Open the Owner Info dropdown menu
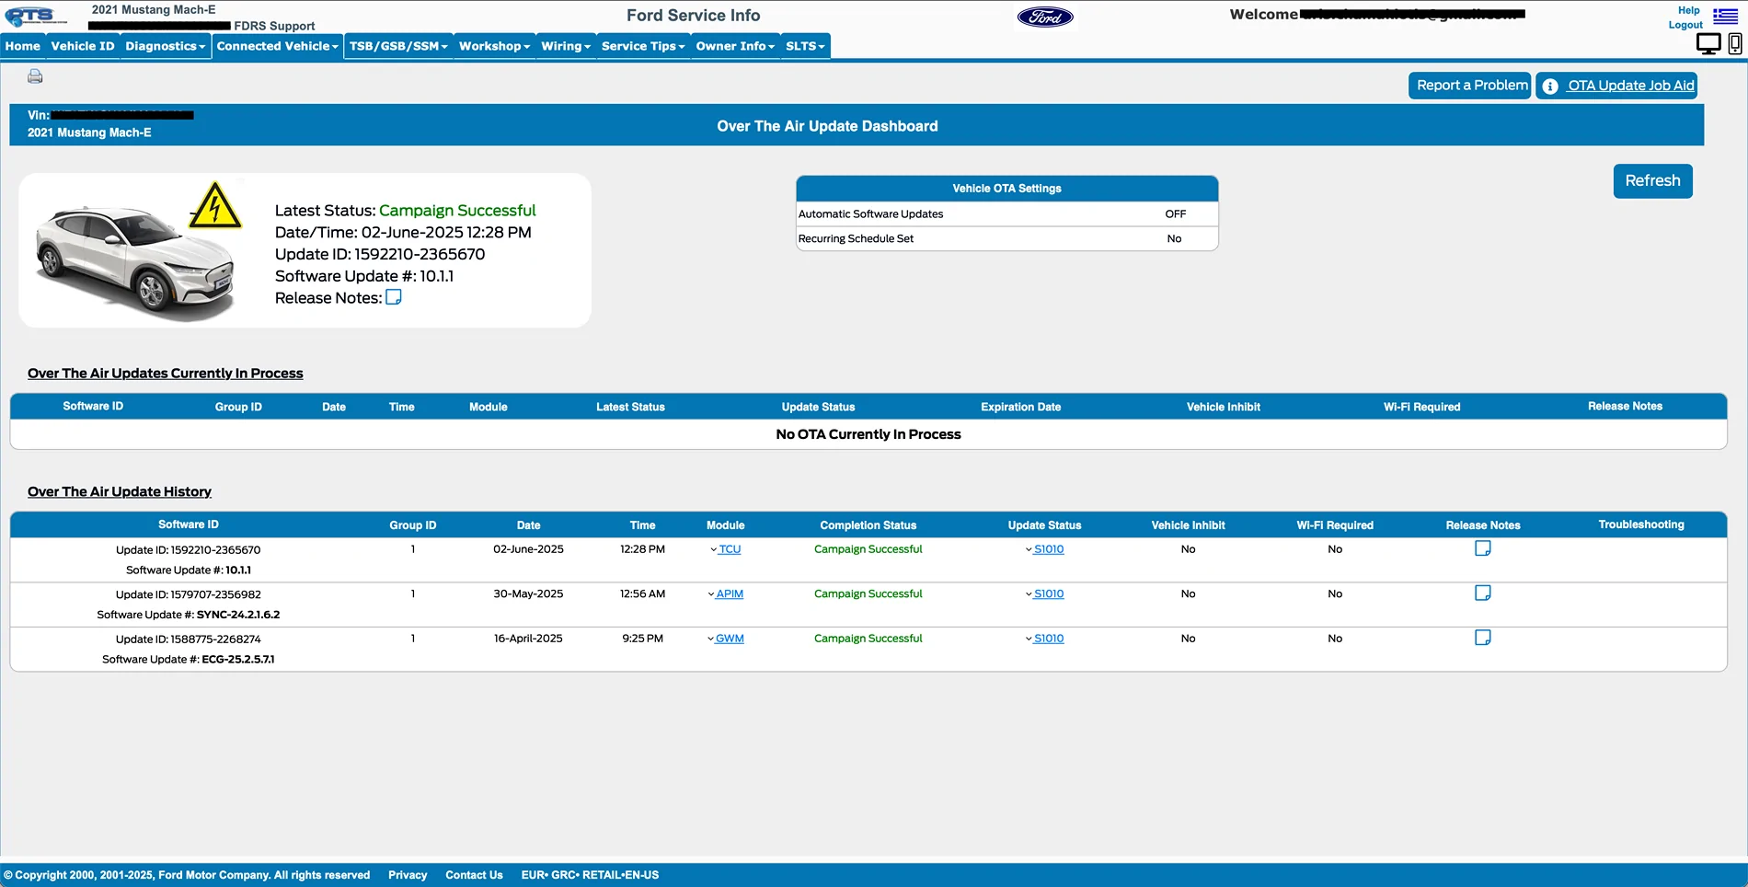 [x=735, y=46]
